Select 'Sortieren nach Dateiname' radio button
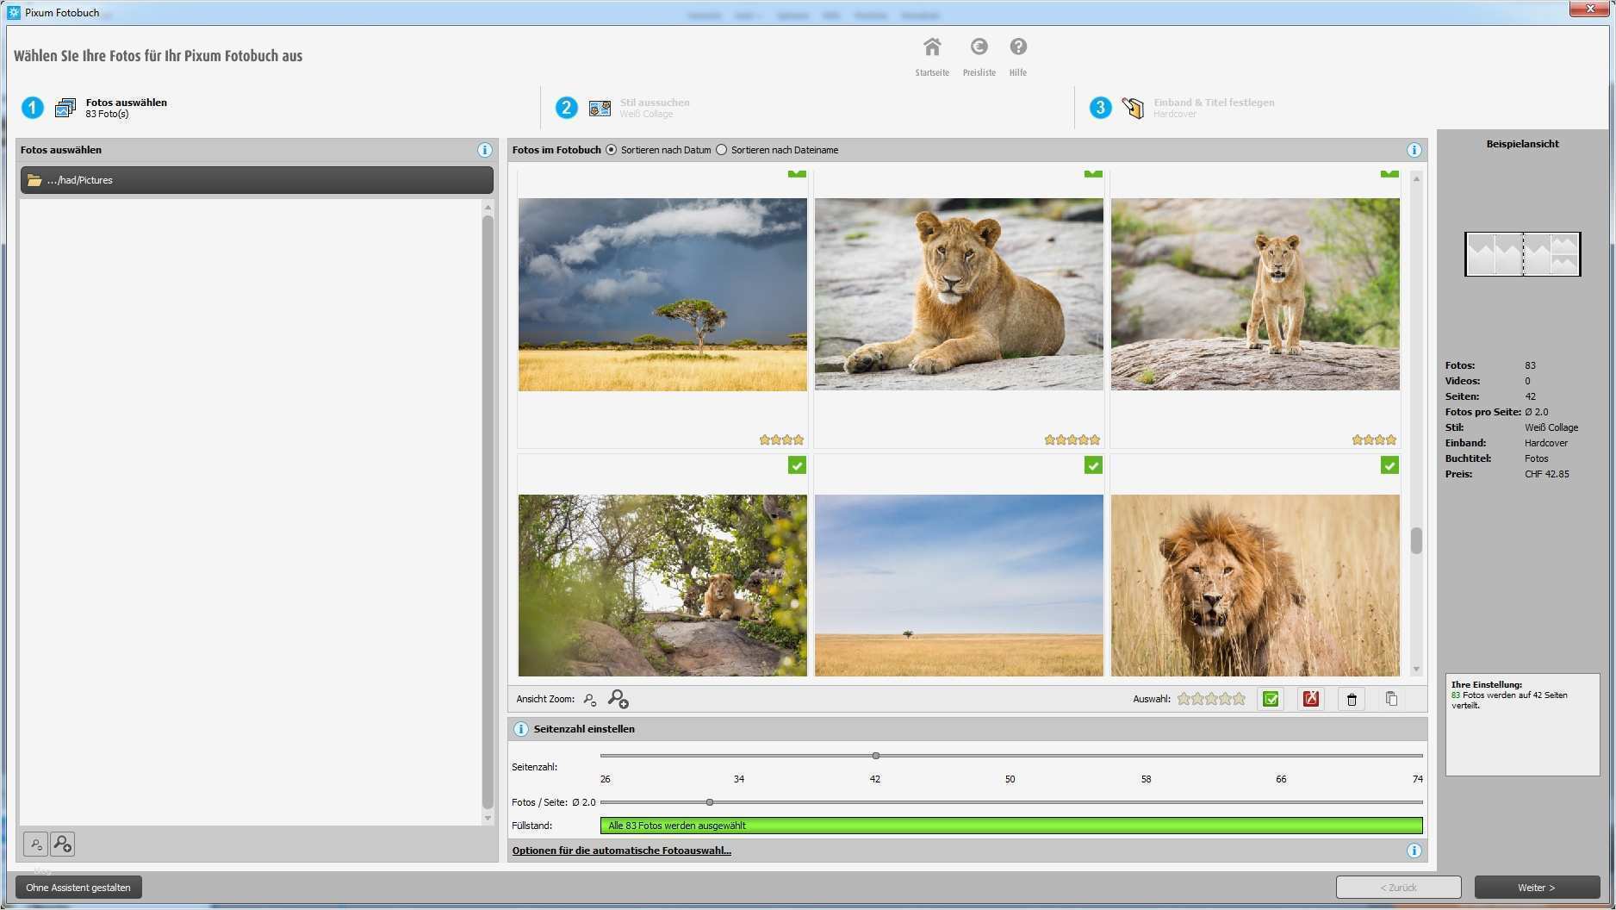The width and height of the screenshot is (1616, 910). (x=722, y=150)
